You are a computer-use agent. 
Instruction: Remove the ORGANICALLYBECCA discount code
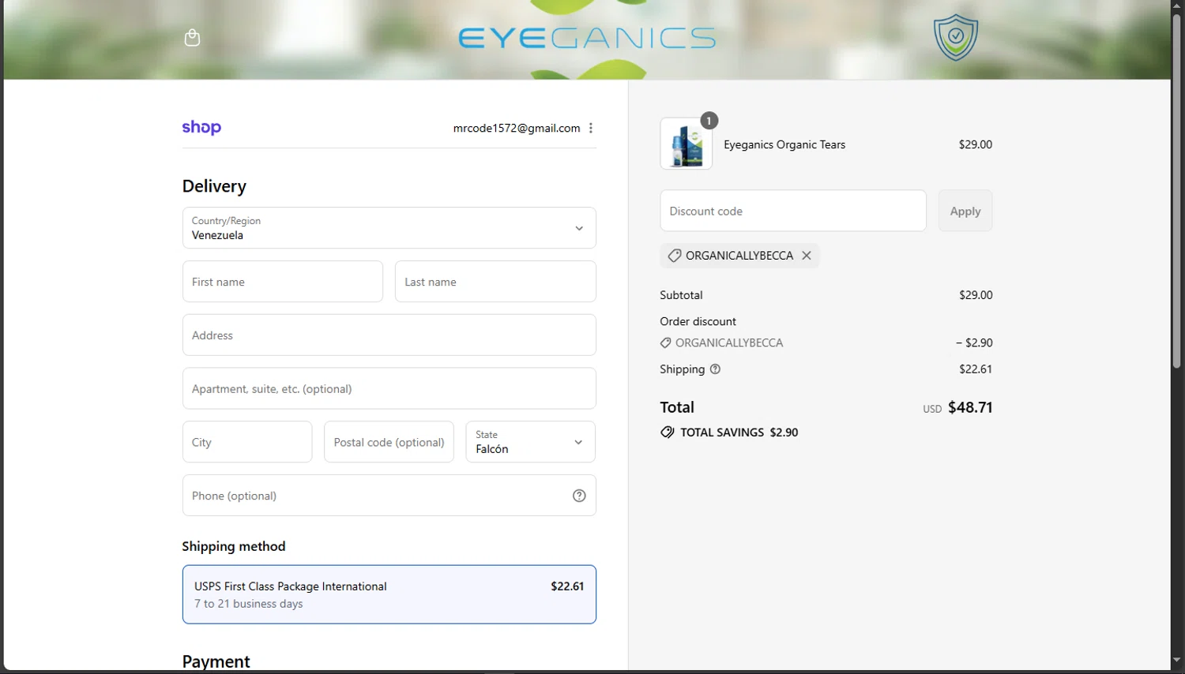pyautogui.click(x=807, y=256)
